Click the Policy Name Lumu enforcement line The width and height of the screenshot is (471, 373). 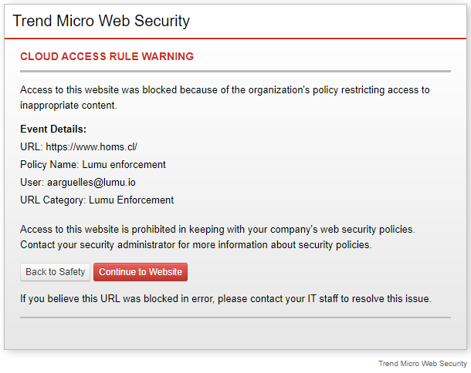click(93, 164)
